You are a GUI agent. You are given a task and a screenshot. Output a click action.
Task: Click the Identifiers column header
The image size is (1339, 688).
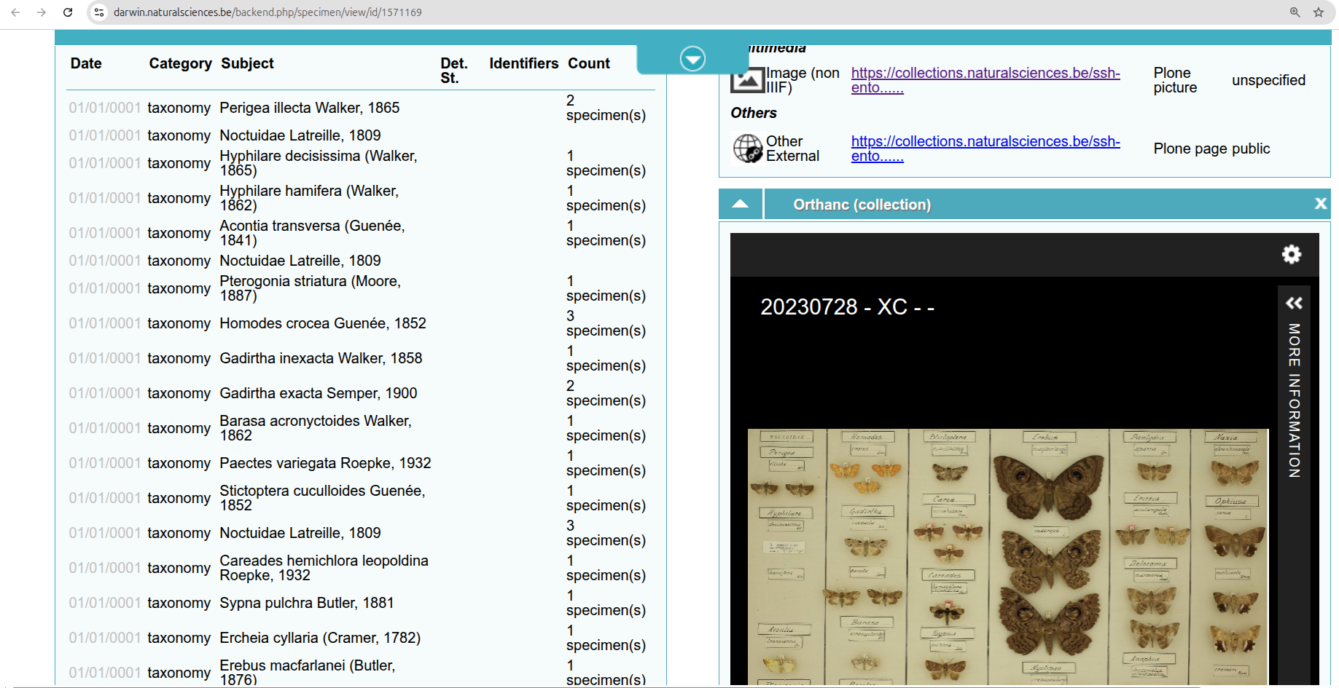[x=523, y=63]
